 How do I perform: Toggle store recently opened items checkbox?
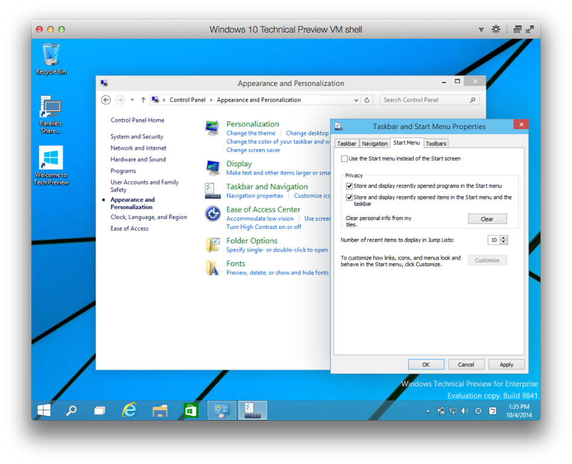(x=349, y=197)
